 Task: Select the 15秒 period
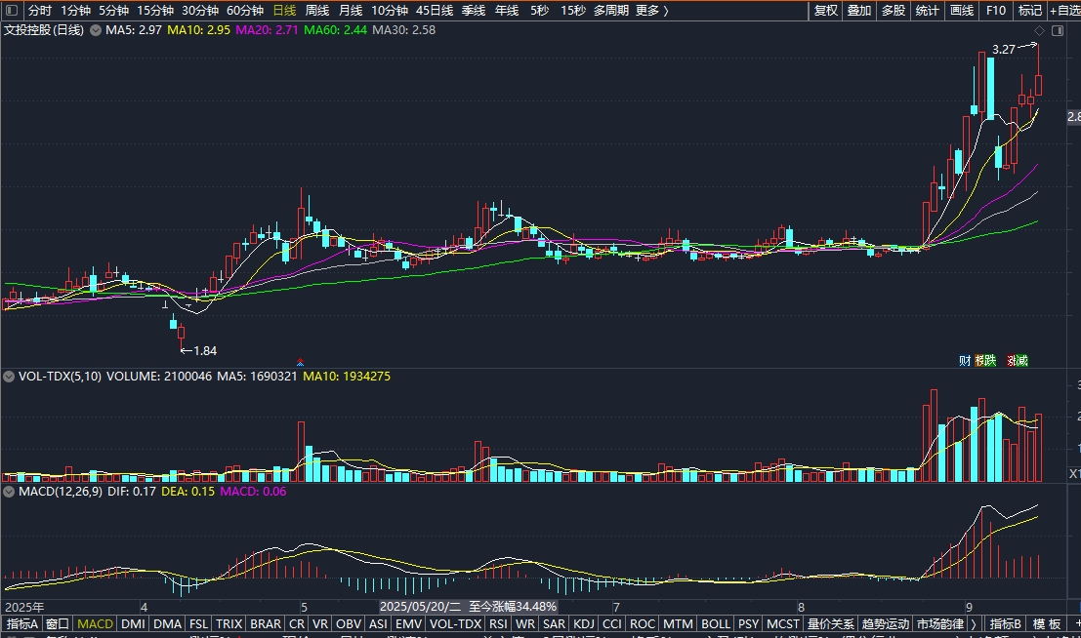pyautogui.click(x=573, y=11)
